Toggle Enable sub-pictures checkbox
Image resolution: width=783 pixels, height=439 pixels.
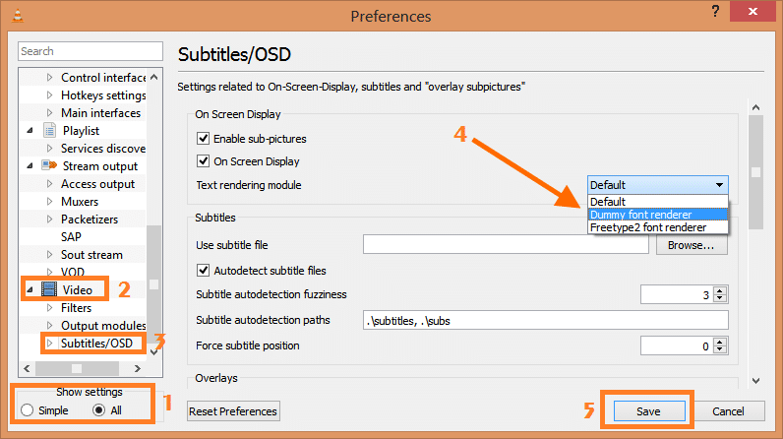(x=203, y=139)
